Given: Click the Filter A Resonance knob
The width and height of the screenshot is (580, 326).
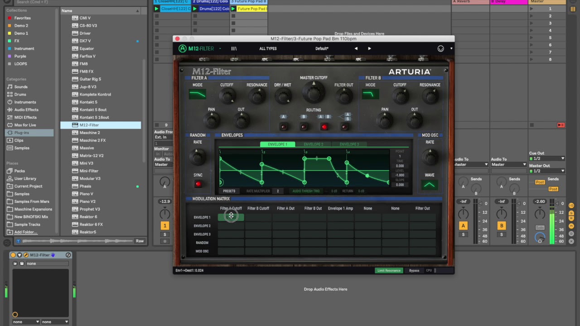Looking at the screenshot, I should pos(257,96).
